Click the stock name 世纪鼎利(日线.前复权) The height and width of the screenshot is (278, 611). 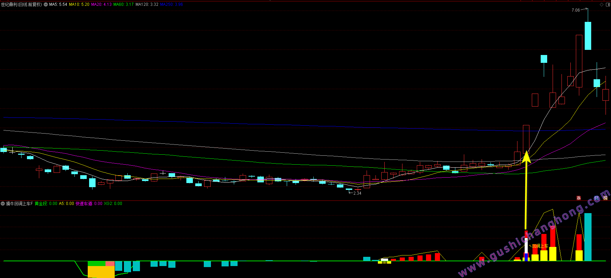coord(22,4)
